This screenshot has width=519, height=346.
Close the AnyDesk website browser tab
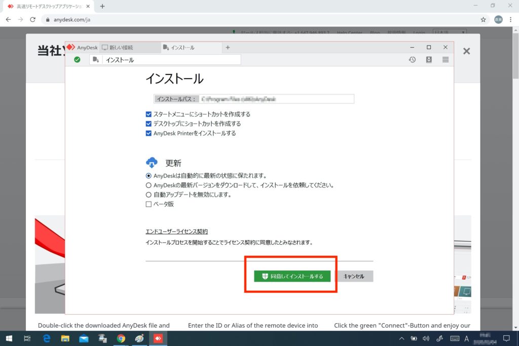pyautogui.click(x=88, y=6)
